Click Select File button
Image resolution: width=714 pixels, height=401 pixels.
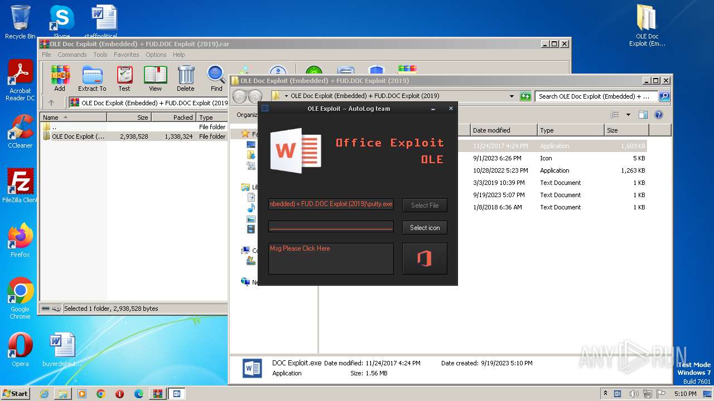tap(424, 205)
